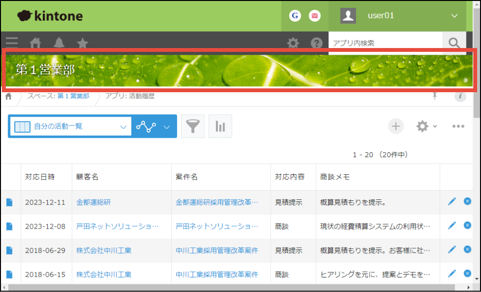Open the 第１営業部 space breadcrumb link

coord(73,96)
